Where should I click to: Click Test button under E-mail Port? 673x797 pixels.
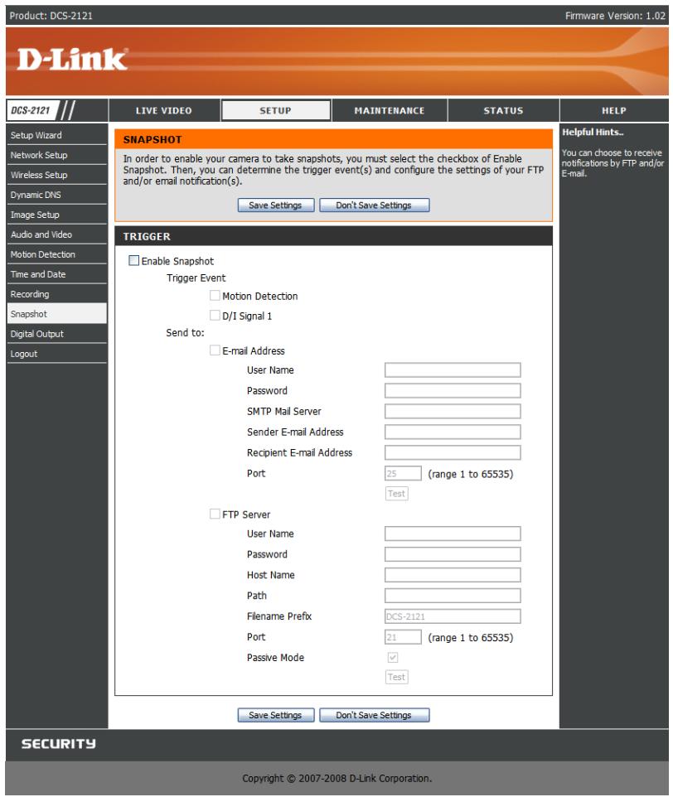point(396,493)
